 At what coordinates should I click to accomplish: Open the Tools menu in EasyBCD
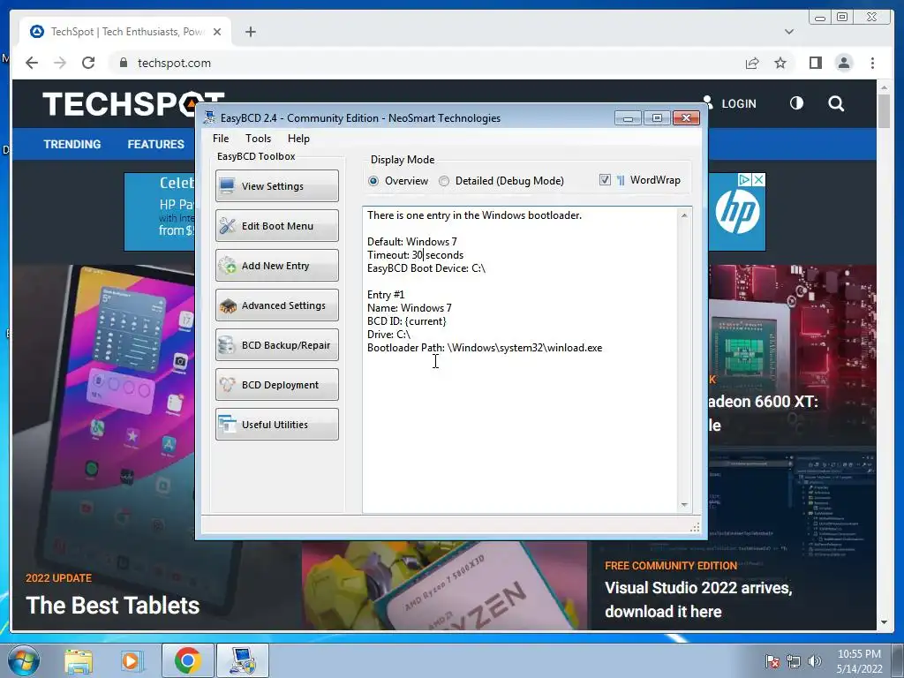(258, 139)
